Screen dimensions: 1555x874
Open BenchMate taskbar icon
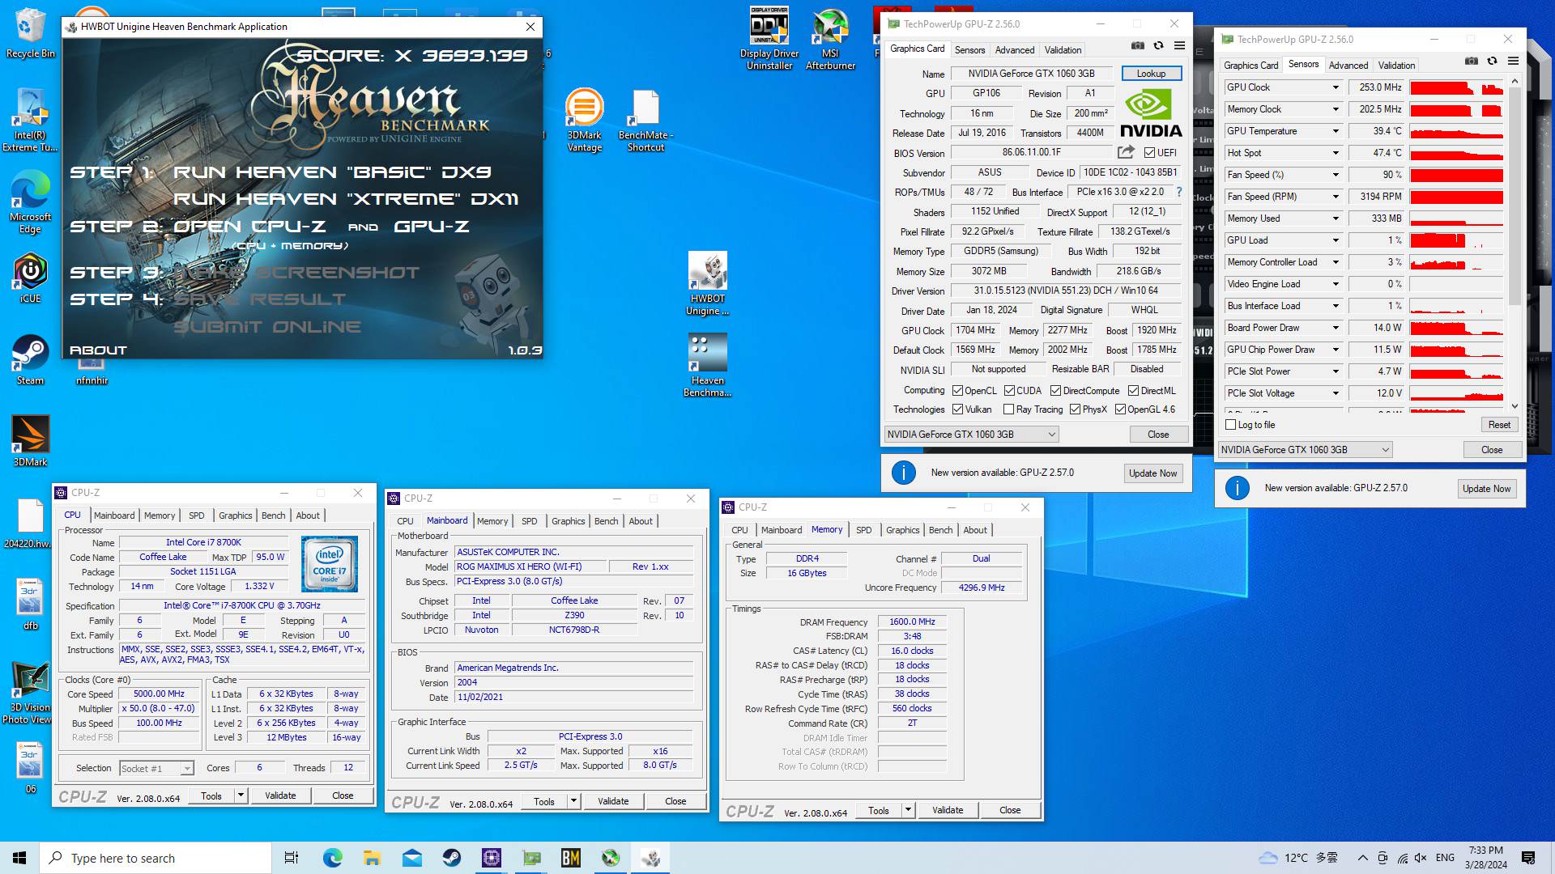[x=571, y=858]
